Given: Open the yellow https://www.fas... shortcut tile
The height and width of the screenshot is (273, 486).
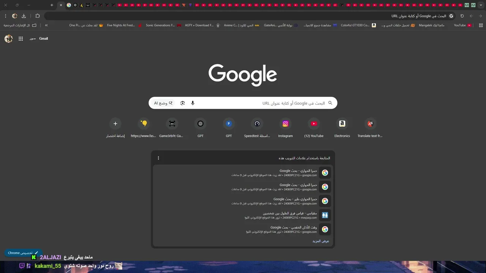Looking at the screenshot, I should (x=144, y=129).
